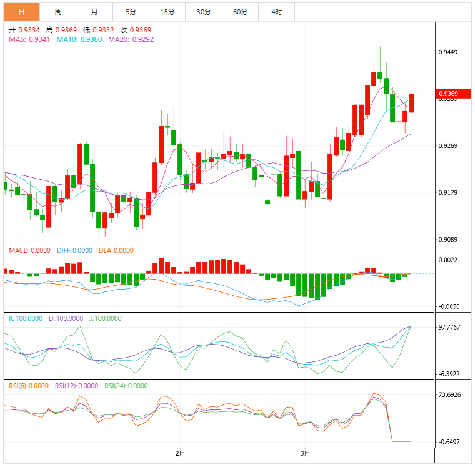Image resolution: width=475 pixels, height=470 pixels.
Task: Click the red 0.9369 current price tag
Action: (x=452, y=94)
